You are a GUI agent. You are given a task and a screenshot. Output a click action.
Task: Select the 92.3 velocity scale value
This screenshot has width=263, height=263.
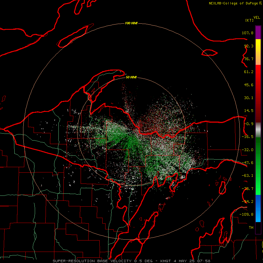pyautogui.click(x=249, y=46)
